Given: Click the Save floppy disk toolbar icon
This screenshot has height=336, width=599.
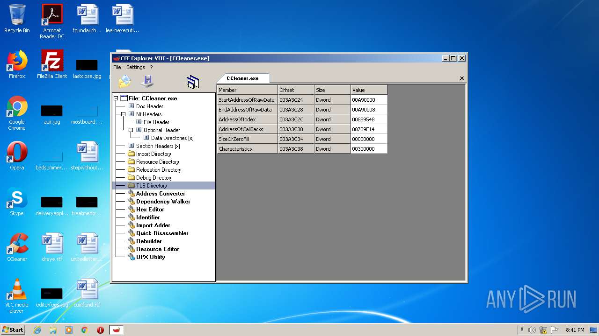Looking at the screenshot, I should [147, 82].
